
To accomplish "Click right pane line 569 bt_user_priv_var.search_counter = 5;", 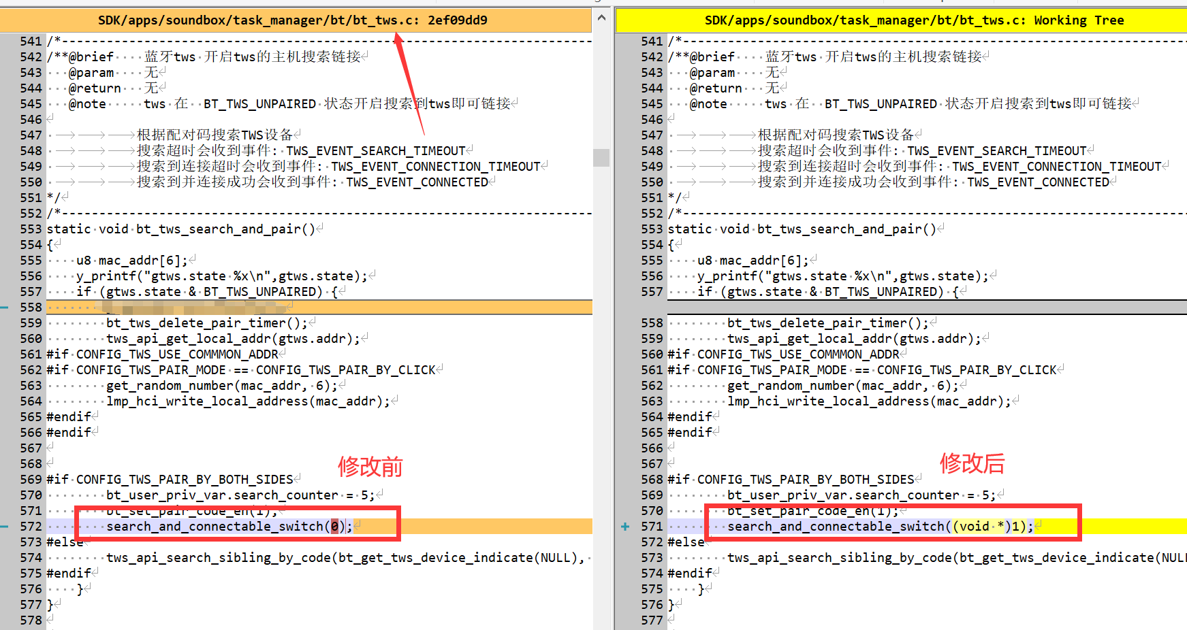I will click(x=861, y=495).
